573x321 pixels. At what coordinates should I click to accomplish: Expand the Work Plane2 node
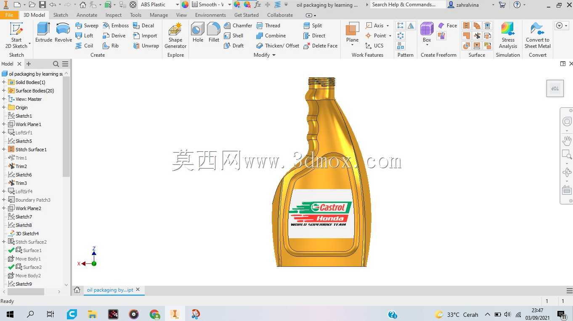[4, 208]
